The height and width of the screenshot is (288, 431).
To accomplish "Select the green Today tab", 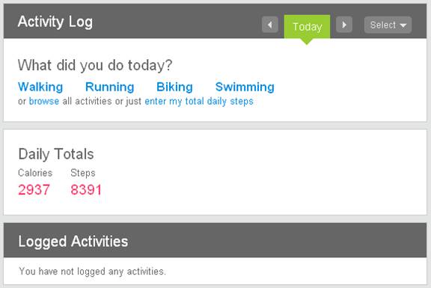I will [307, 27].
